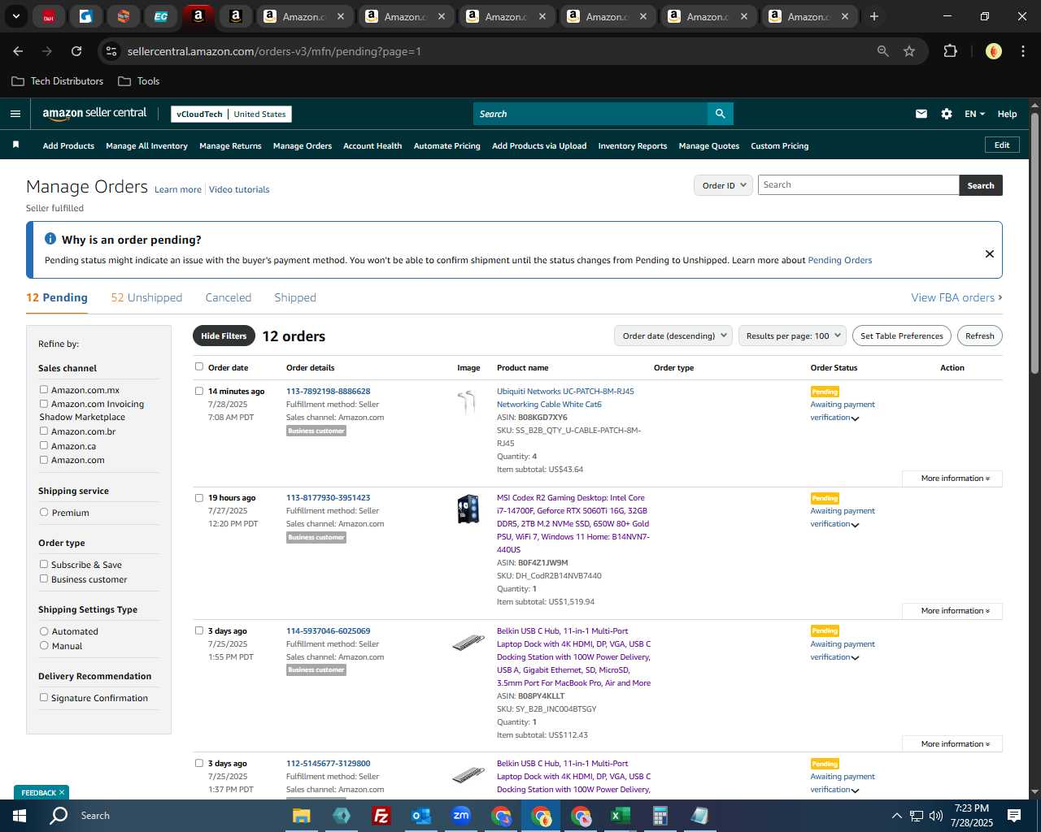Open the Order date (descending) sort dropdown
Screen dimensions: 1041x832
(673, 336)
